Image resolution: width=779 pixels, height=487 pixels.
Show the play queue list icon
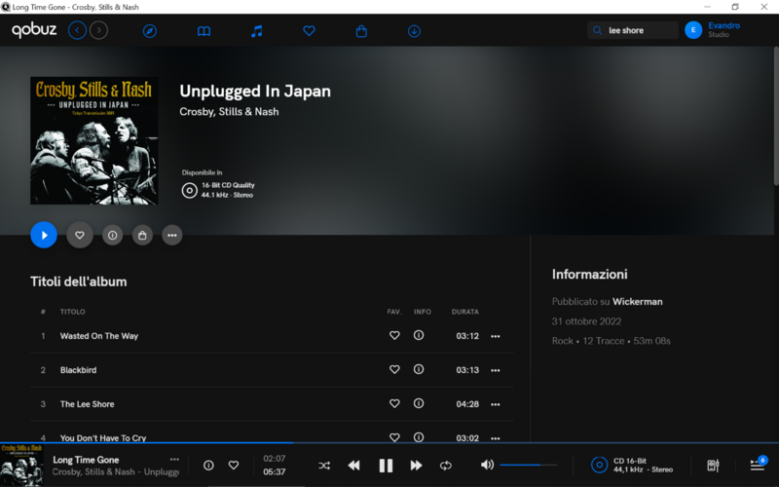(757, 466)
